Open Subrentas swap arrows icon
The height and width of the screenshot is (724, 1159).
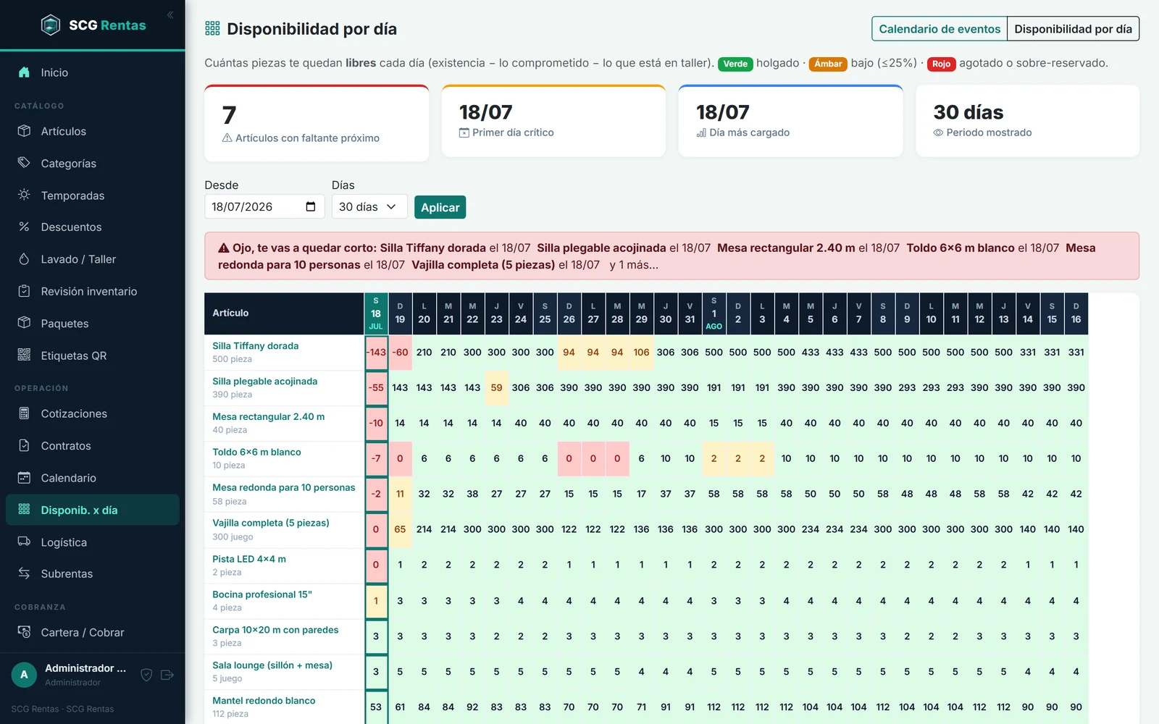click(24, 573)
